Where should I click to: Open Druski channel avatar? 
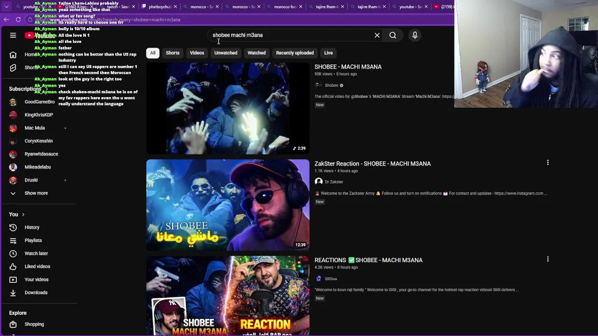click(13, 180)
